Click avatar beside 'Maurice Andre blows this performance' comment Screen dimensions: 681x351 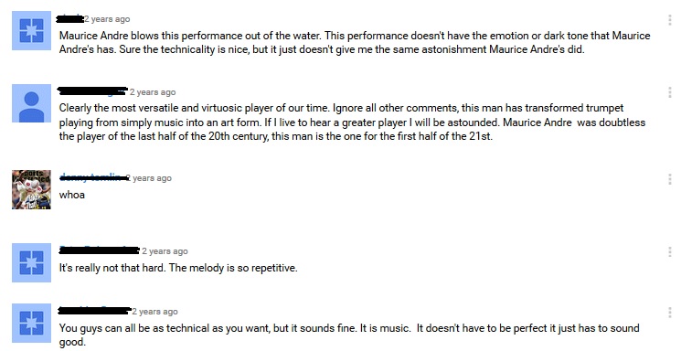pos(31,30)
